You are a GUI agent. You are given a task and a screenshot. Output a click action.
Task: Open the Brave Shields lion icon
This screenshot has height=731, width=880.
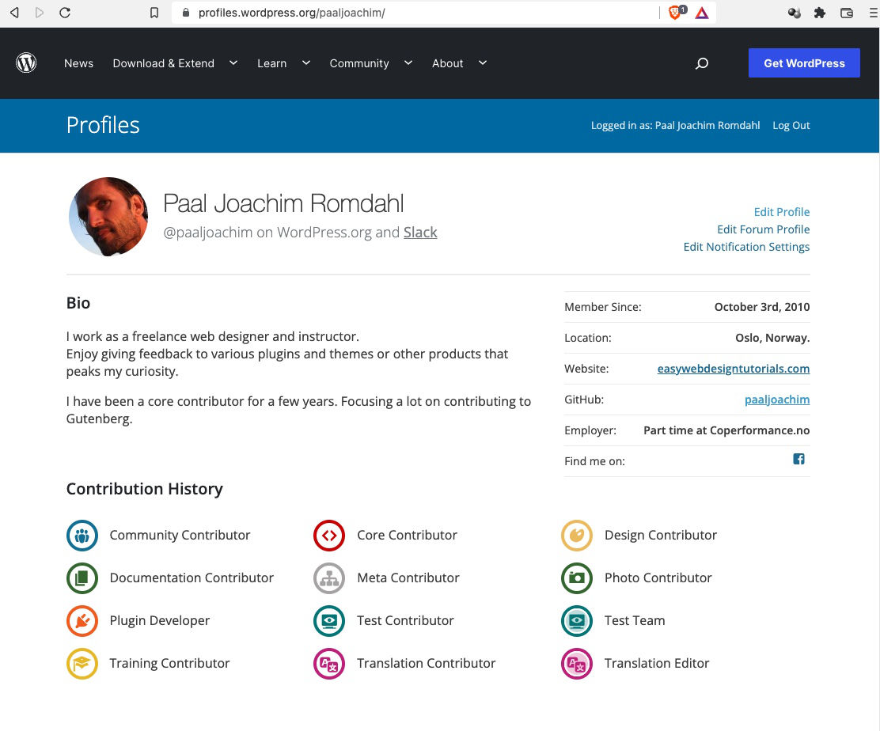click(676, 13)
